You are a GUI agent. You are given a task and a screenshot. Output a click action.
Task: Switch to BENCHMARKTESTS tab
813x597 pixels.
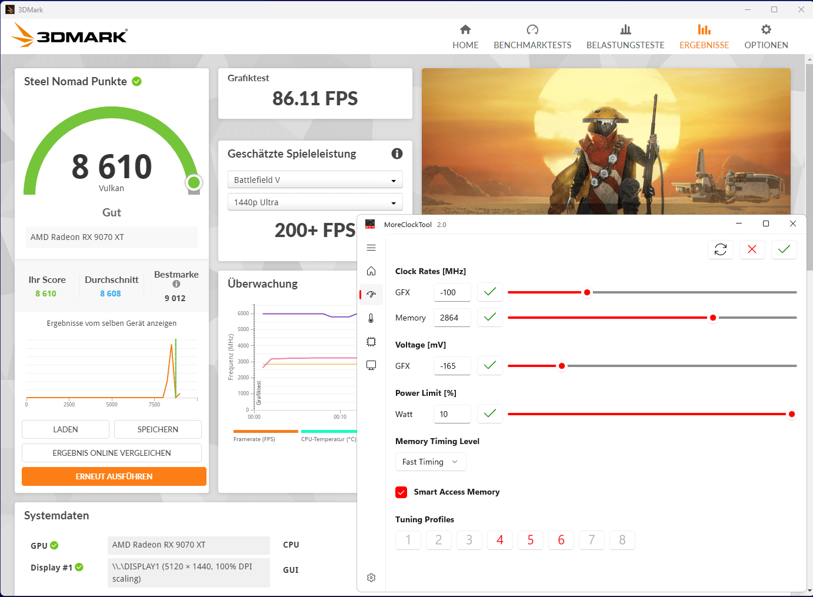tap(532, 37)
